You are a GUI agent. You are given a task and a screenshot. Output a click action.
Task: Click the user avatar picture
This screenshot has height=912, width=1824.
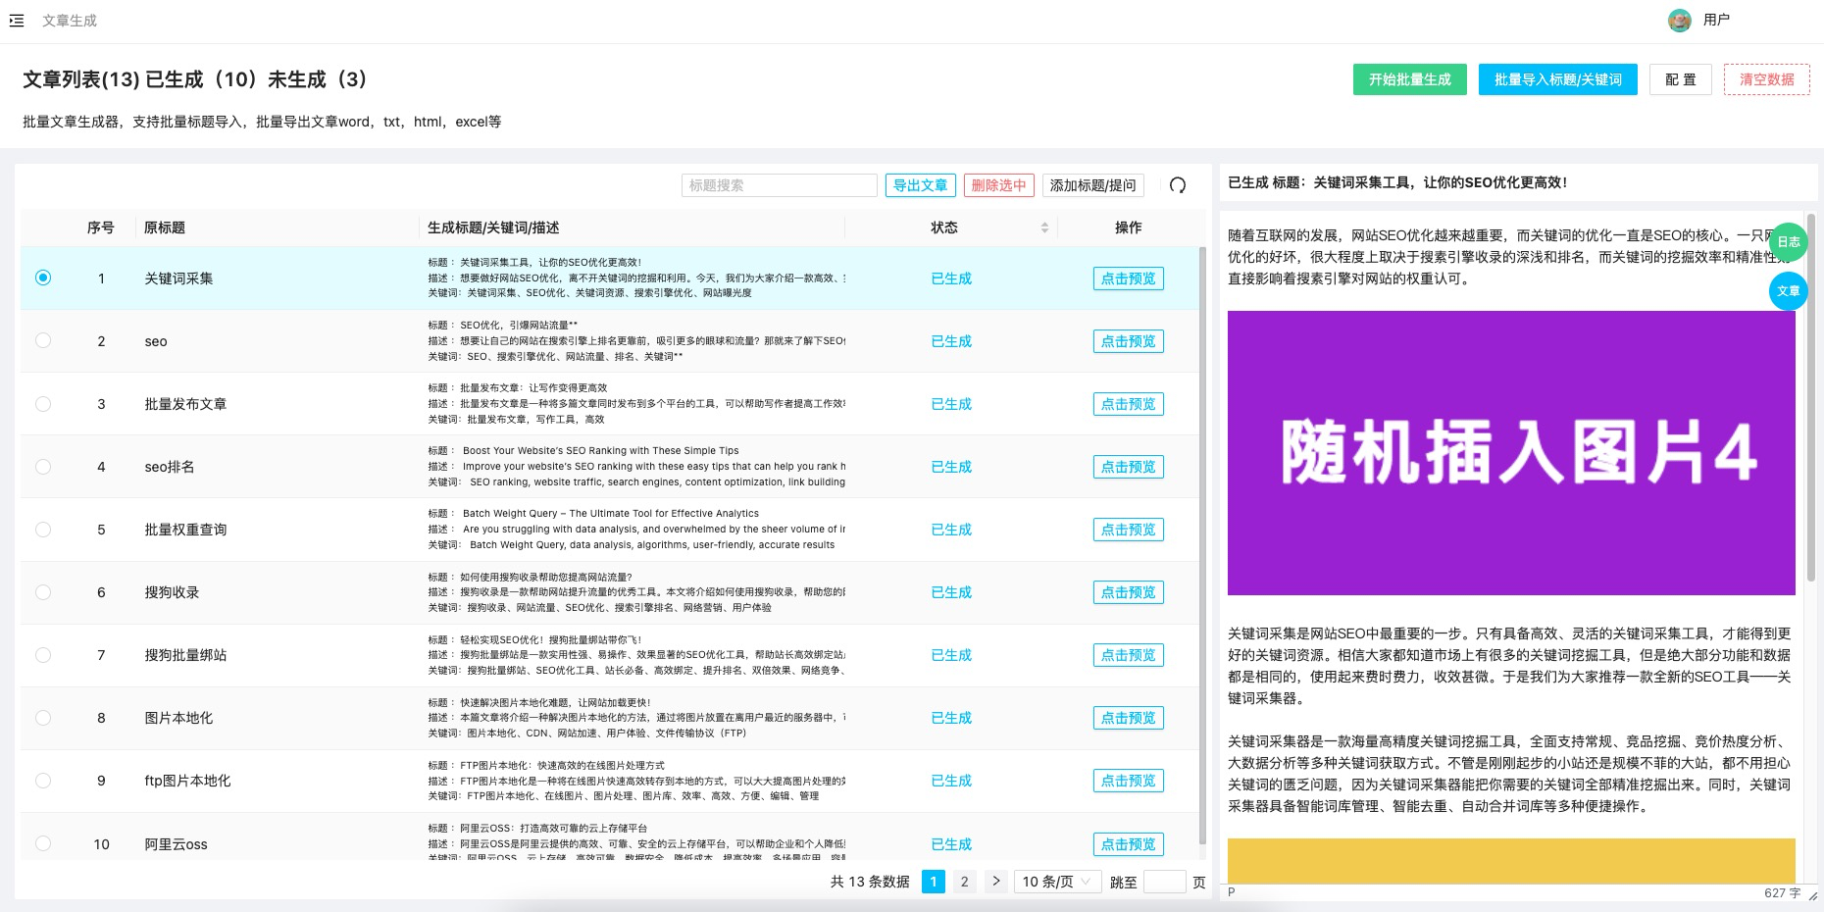click(x=1680, y=21)
